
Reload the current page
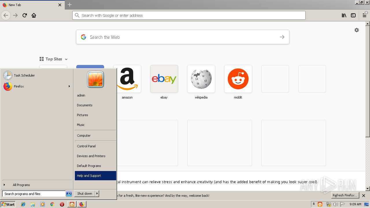coord(25,15)
